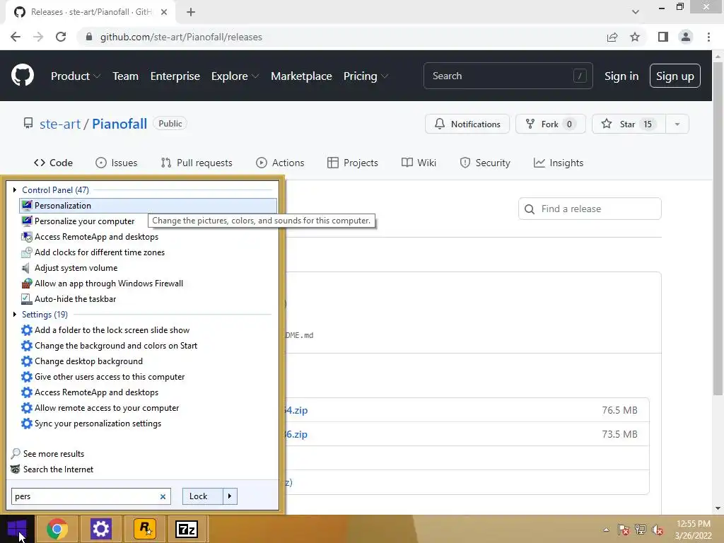The height and width of the screenshot is (543, 724).
Task: Open Windows Start button on taskbar
Action: [17, 529]
